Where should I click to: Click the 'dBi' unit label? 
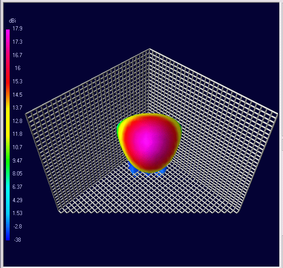click(12, 21)
